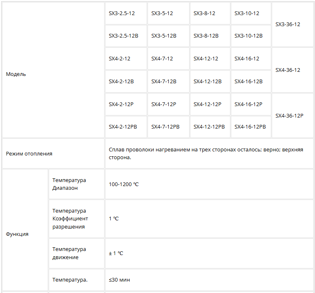Click the Температура Коэффициент разрешения label
The image size is (315, 293).
coord(70,219)
